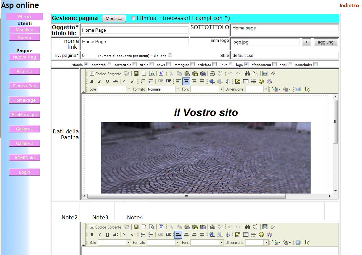Open Gallery1 in the sidebar menu
362x255 pixels.
pyautogui.click(x=25, y=129)
